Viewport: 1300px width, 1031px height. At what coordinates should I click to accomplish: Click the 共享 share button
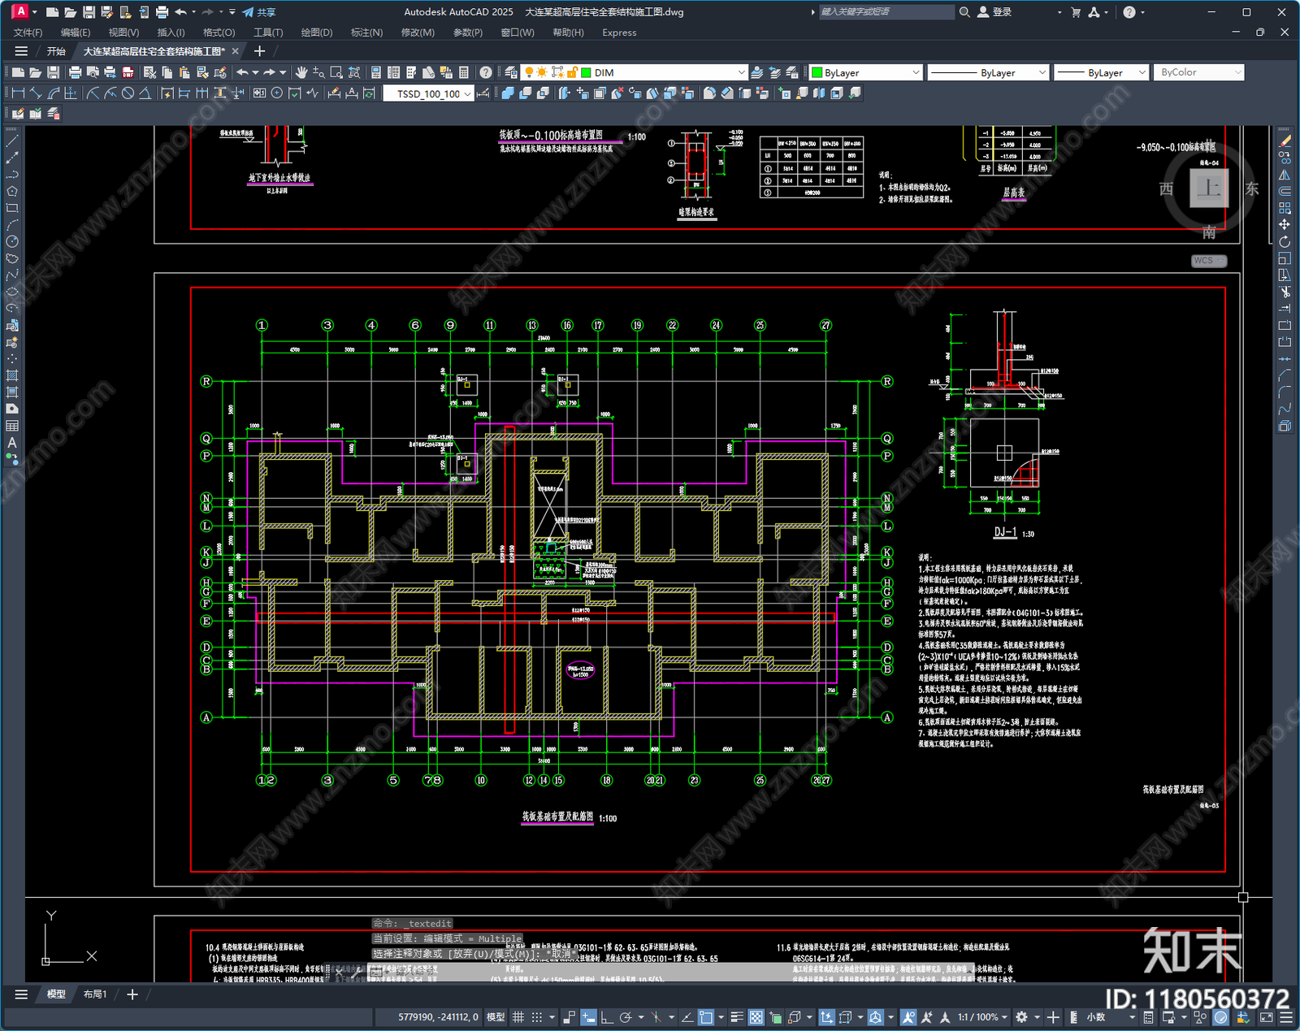[x=259, y=12]
